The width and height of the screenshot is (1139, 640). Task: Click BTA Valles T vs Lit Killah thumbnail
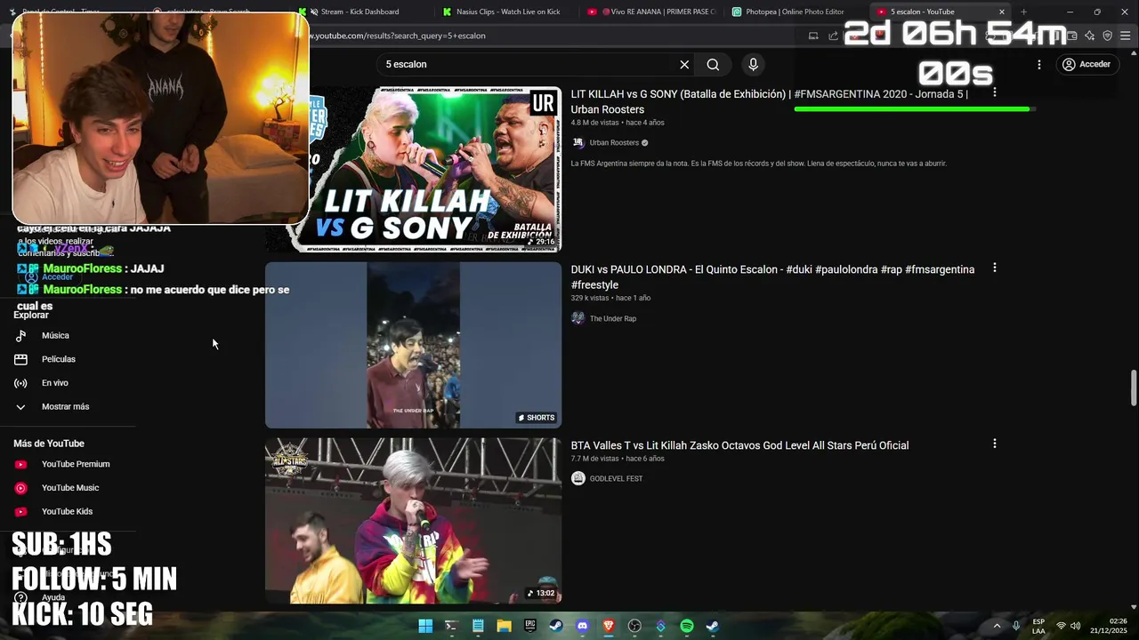(x=413, y=521)
